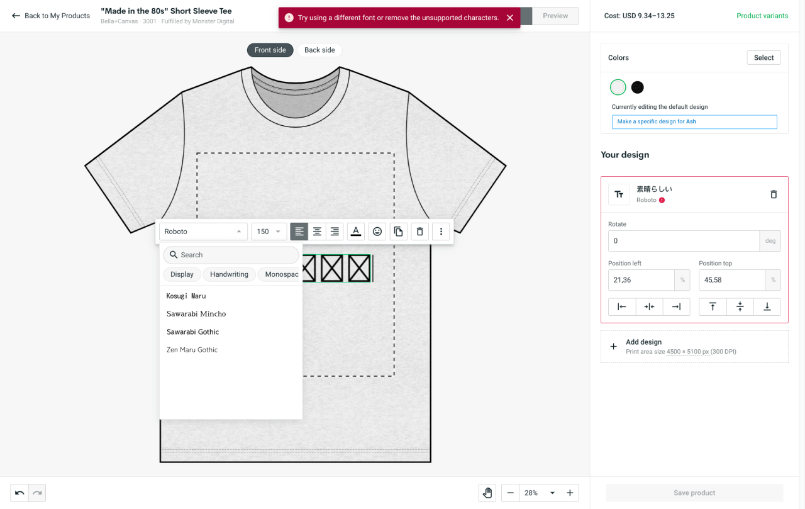Open the emoji picker
Screen dimensions: 805x509
coord(377,232)
